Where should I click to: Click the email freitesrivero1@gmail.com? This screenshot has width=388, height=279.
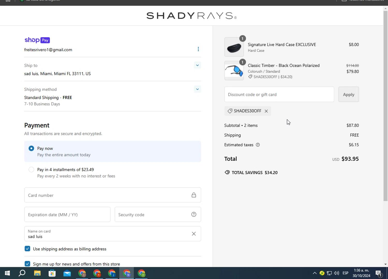coord(48,50)
